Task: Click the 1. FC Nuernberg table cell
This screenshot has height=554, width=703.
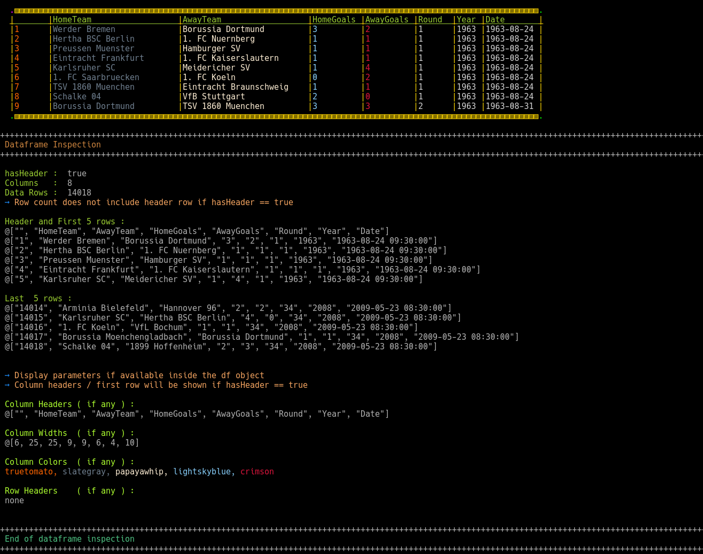Action: point(218,39)
